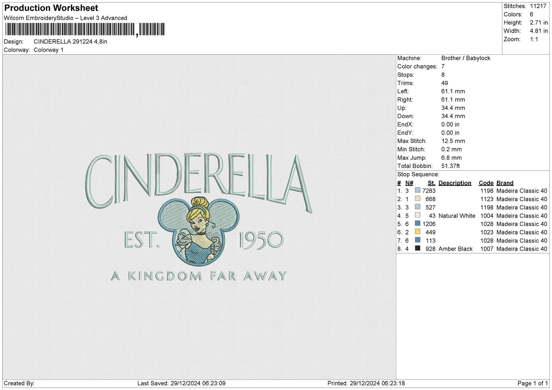This screenshot has width=552, height=390.
Task: Click the 7283 stitch count cell
Action: coord(429,191)
